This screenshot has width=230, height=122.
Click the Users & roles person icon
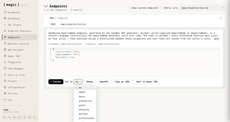(5, 75)
